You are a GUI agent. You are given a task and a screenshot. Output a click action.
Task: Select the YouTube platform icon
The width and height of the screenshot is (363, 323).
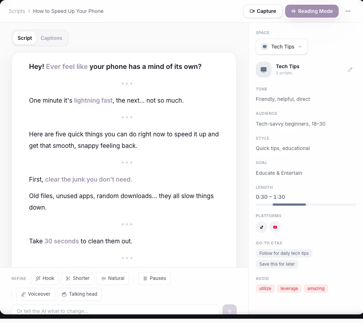pyautogui.click(x=275, y=227)
